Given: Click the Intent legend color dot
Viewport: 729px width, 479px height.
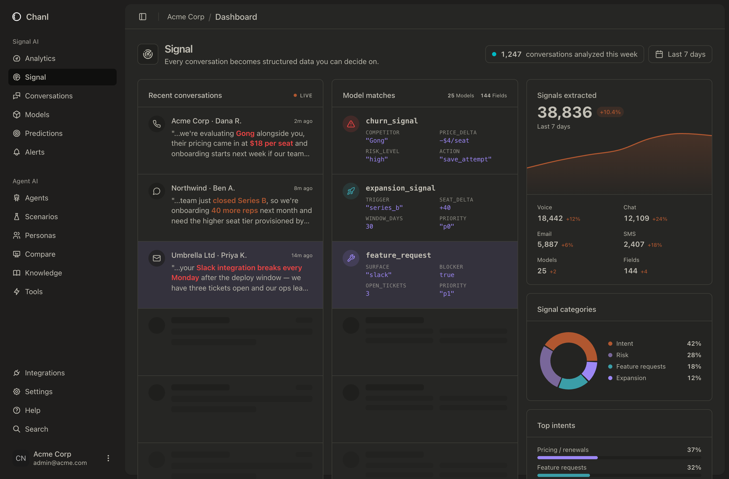Looking at the screenshot, I should [x=610, y=344].
